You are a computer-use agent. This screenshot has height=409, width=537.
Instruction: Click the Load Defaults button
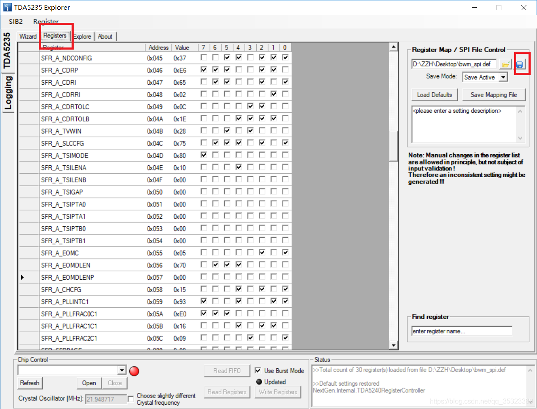point(435,95)
